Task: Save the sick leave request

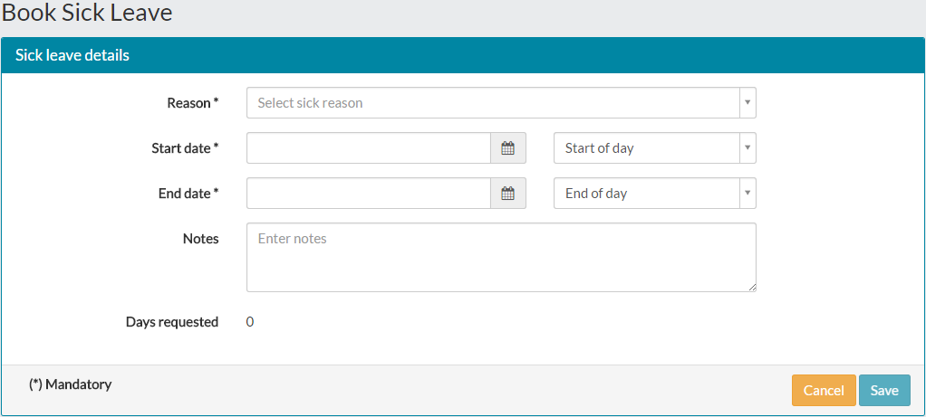Action: point(884,390)
